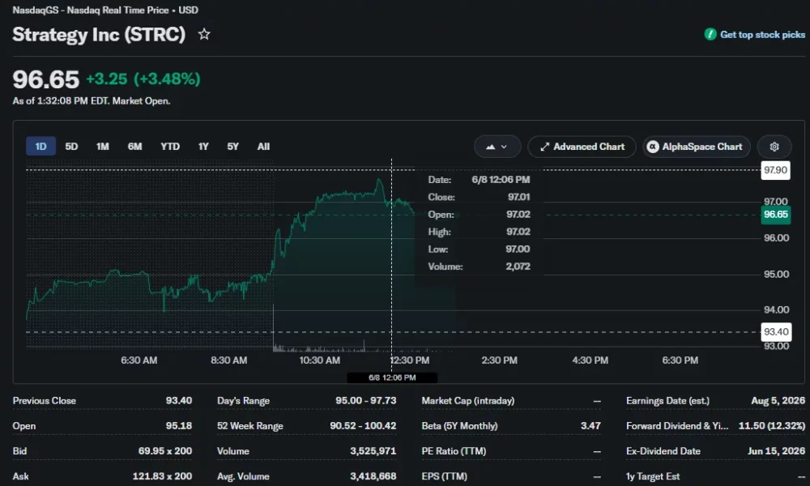
Task: Show the All time chart range
Action: pos(263,147)
